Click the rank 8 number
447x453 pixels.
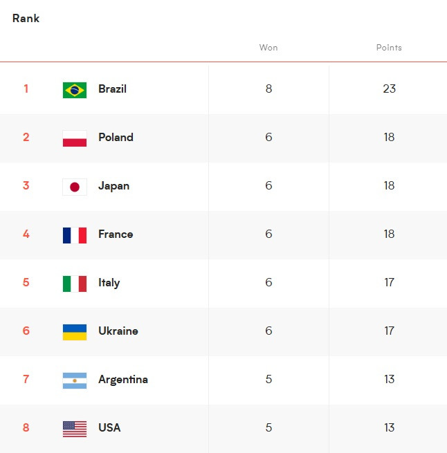click(26, 428)
